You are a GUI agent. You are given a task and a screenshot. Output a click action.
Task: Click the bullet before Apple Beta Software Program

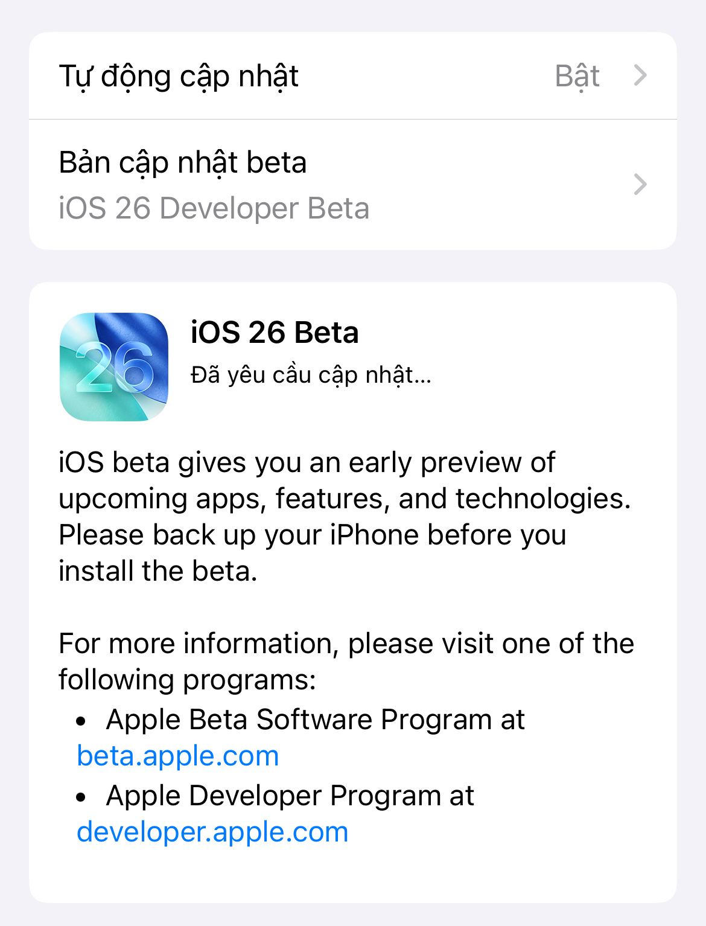pos(81,721)
